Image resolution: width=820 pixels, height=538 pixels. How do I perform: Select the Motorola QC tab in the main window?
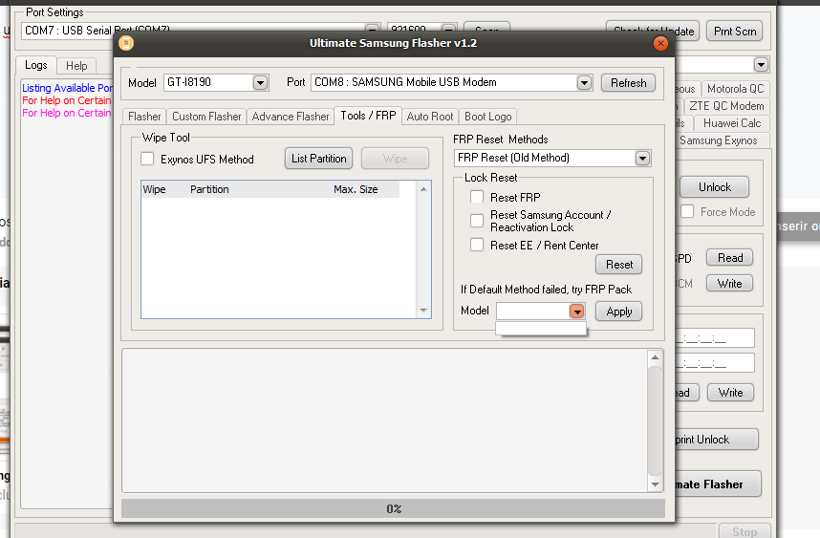(735, 89)
